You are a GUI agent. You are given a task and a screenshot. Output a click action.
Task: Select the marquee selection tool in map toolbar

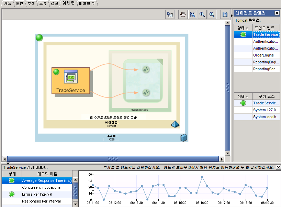(170, 14)
